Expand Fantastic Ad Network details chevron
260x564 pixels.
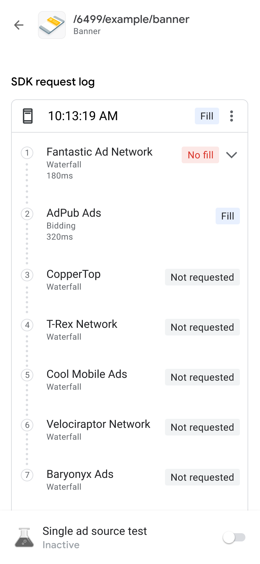click(x=232, y=155)
